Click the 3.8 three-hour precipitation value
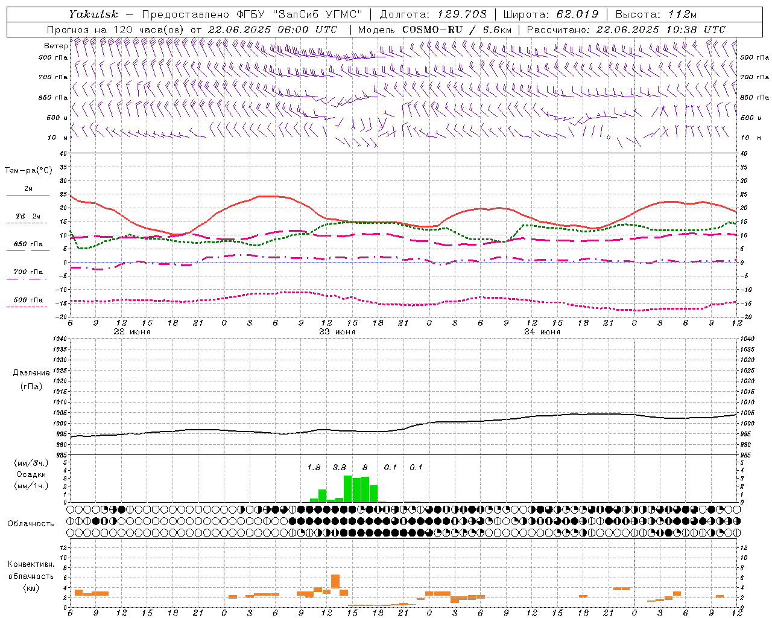This screenshot has height=618, width=772. pyautogui.click(x=340, y=468)
